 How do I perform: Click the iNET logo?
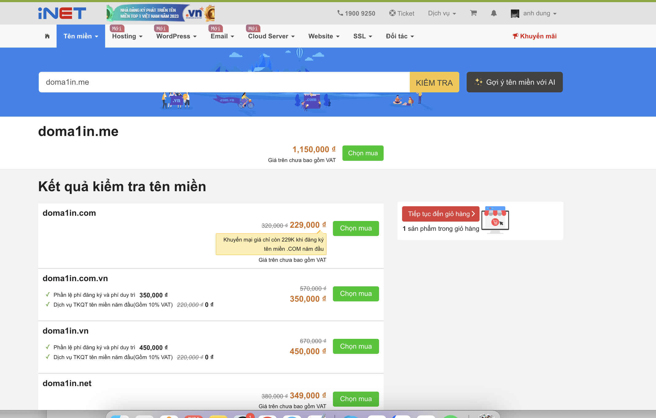click(62, 13)
